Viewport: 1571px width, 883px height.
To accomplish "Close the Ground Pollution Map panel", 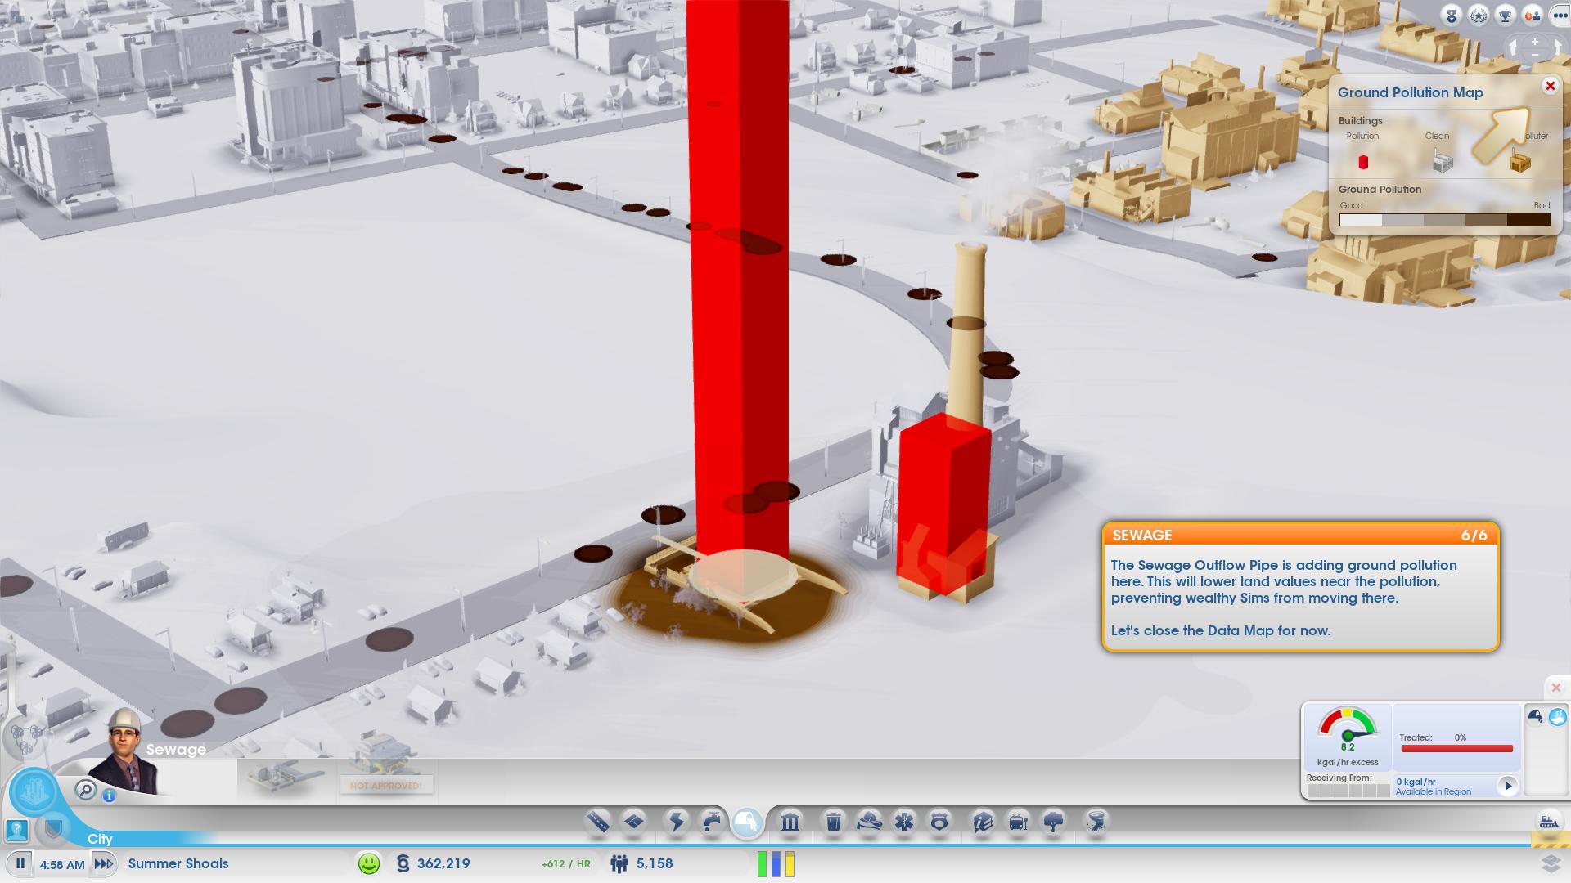I will [x=1550, y=86].
